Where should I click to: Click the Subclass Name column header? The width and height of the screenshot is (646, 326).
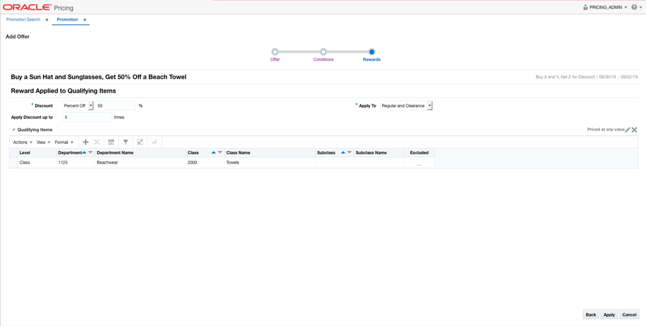(379, 153)
